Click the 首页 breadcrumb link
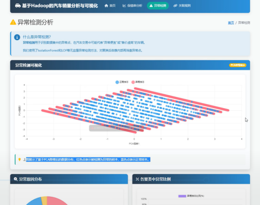 pos(231,22)
